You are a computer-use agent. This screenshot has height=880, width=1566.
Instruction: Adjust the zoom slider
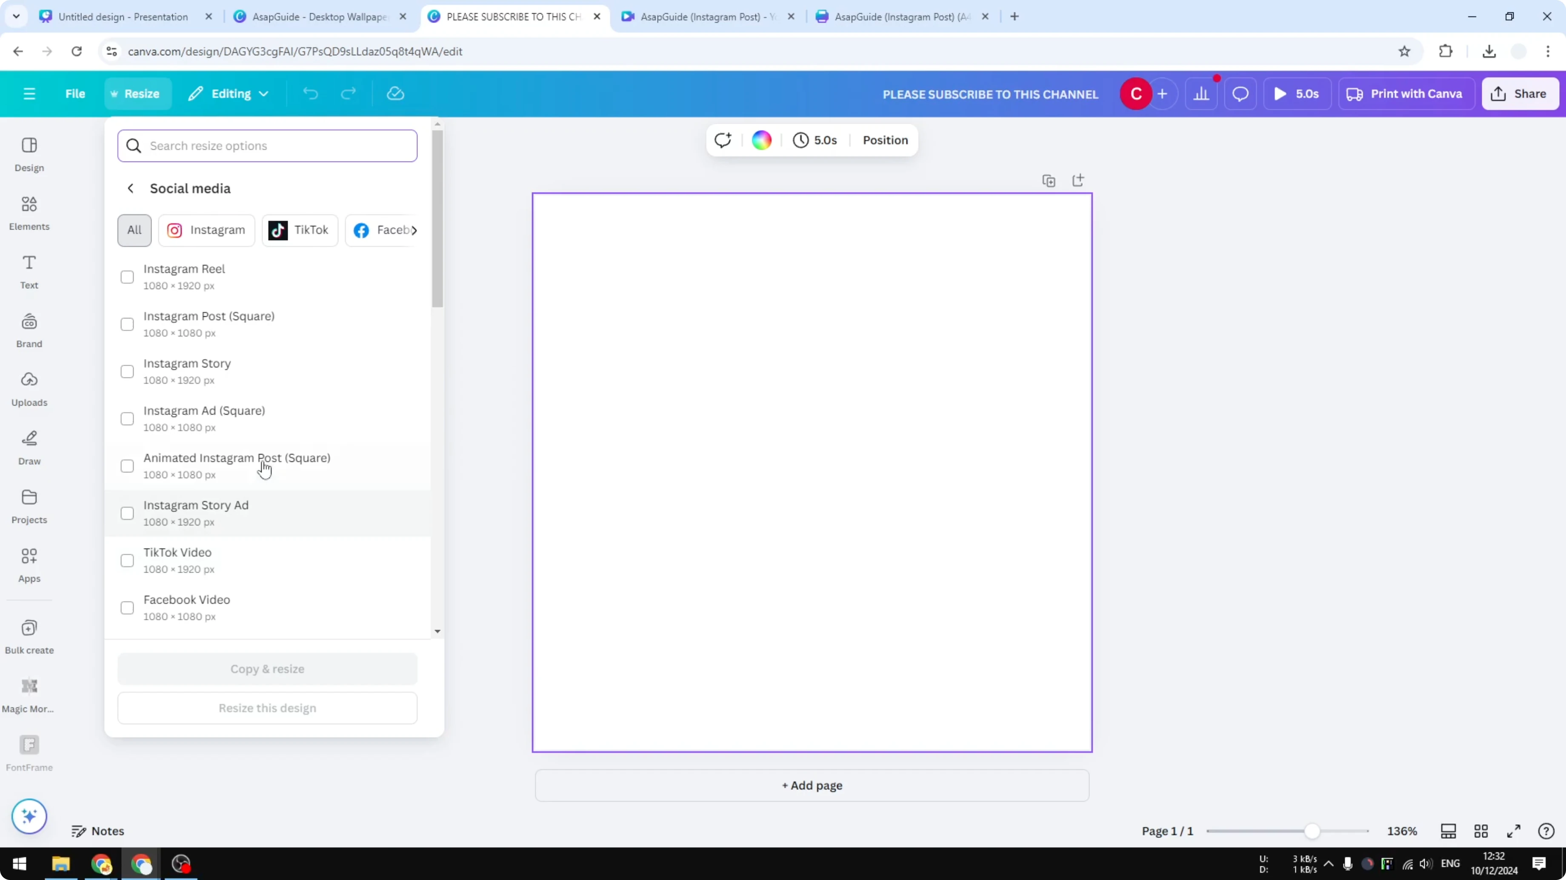click(1312, 831)
